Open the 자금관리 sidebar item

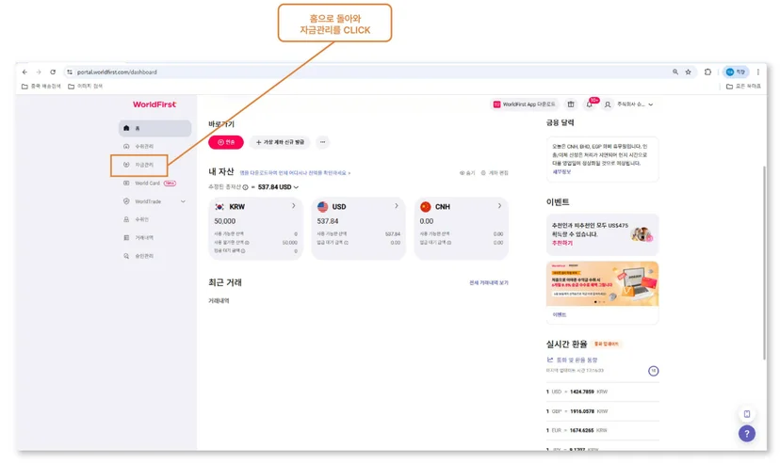[x=139, y=165]
